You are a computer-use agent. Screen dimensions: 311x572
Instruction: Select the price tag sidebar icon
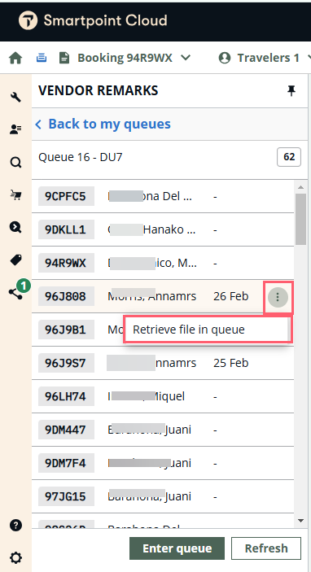(15, 260)
